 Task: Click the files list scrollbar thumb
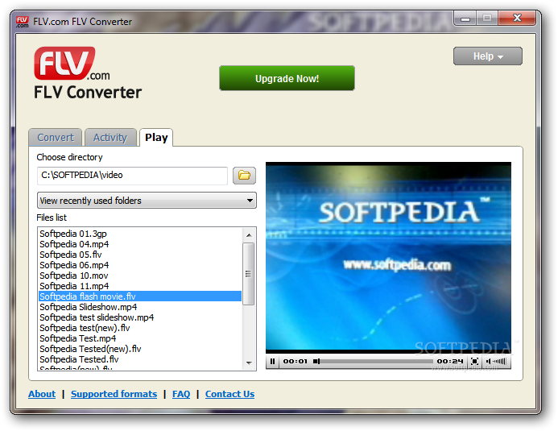pos(248,274)
